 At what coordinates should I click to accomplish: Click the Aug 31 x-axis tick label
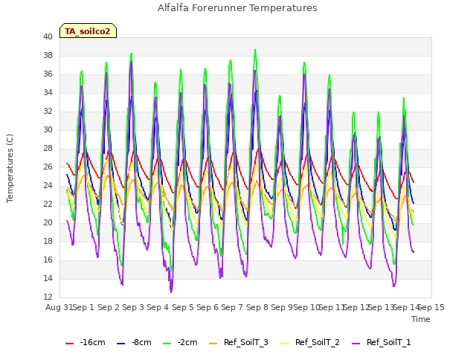click(x=59, y=307)
